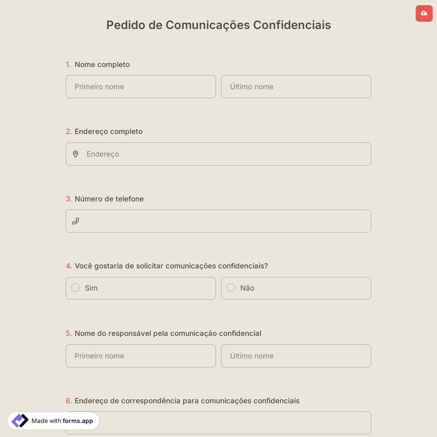Select the Não radio button
The height and width of the screenshot is (437, 437).
[x=231, y=288]
